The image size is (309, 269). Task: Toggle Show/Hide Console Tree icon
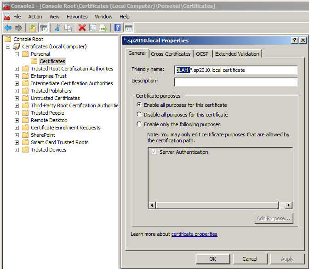[44, 28]
